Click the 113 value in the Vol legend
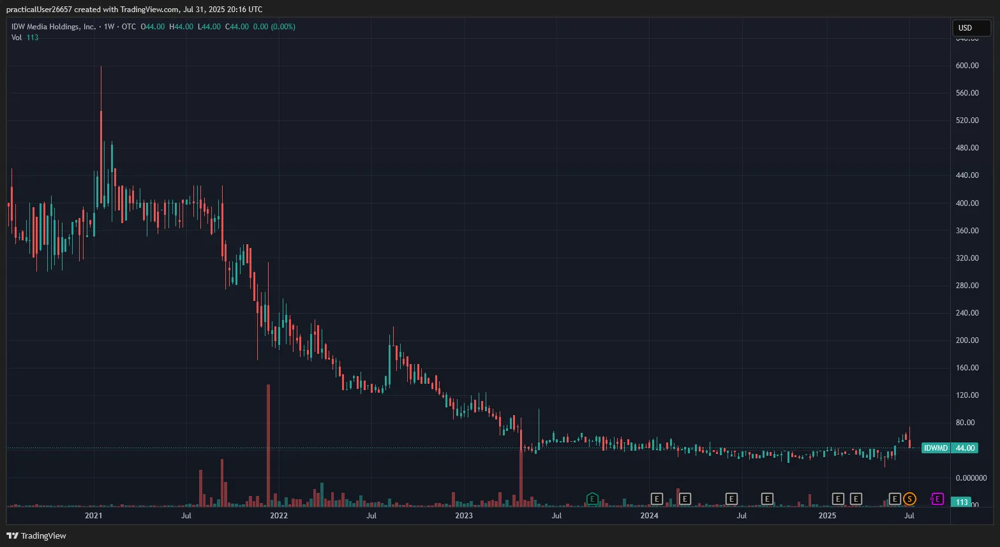The image size is (1000, 547). pos(33,38)
